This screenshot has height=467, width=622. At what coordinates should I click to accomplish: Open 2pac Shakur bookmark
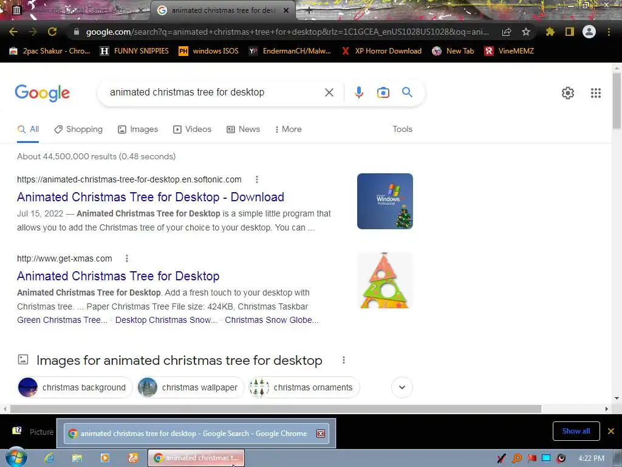[50, 51]
